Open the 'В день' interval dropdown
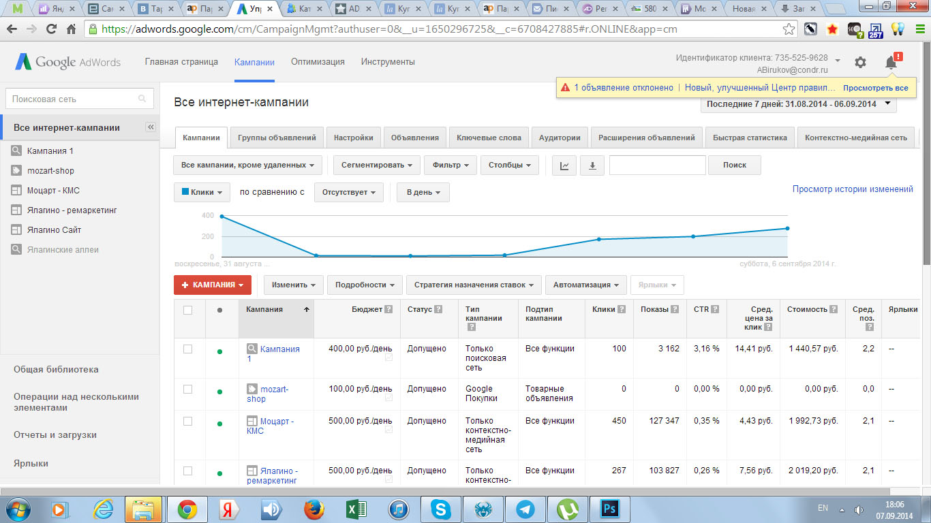This screenshot has width=931, height=523. point(423,192)
